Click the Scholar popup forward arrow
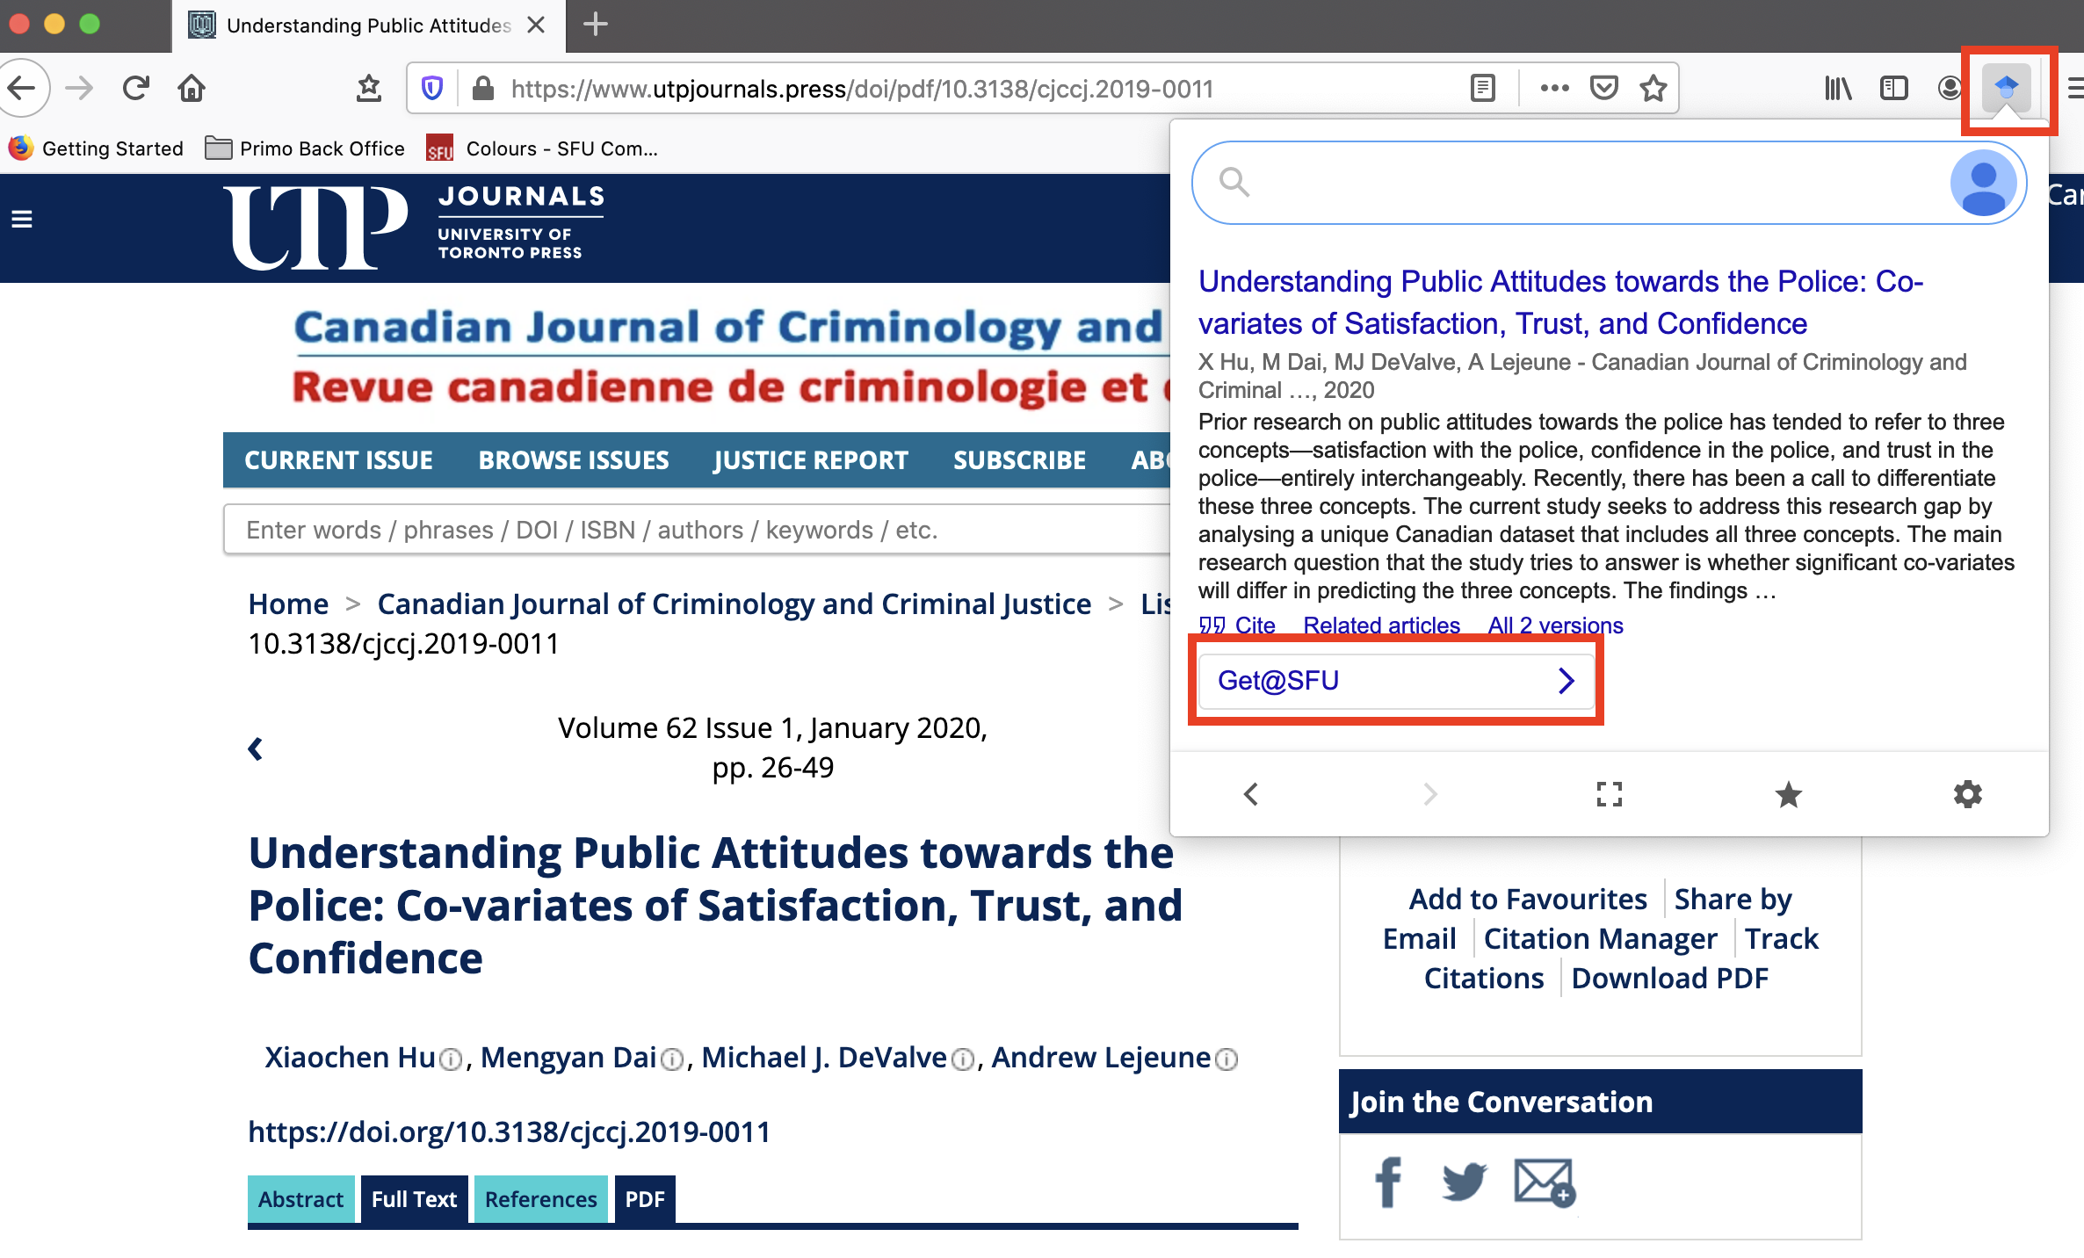This screenshot has width=2084, height=1258. click(1430, 794)
